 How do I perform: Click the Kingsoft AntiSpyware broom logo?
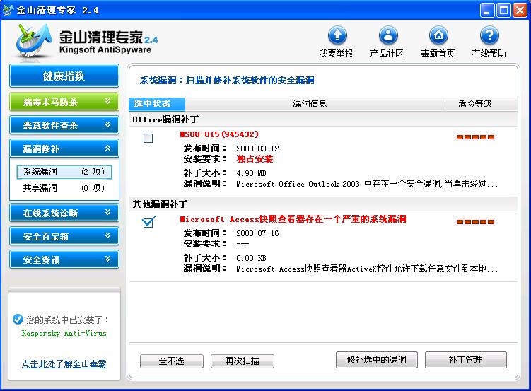[x=34, y=41]
